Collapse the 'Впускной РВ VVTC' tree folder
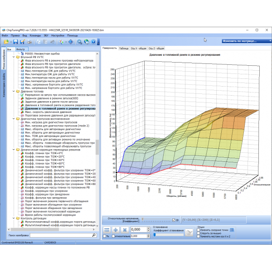Viewport: 272px width, 272px height. pos(14,57)
